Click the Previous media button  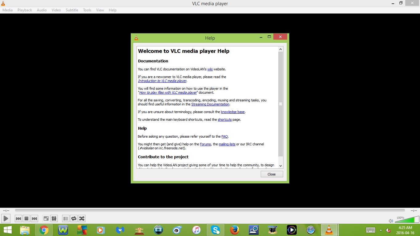point(18,218)
